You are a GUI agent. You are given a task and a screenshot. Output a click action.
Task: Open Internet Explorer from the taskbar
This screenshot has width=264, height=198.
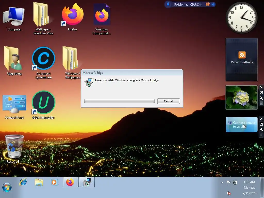23,182
